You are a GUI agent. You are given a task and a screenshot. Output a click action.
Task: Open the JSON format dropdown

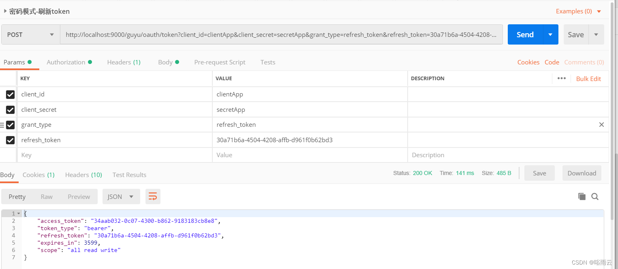(121, 196)
